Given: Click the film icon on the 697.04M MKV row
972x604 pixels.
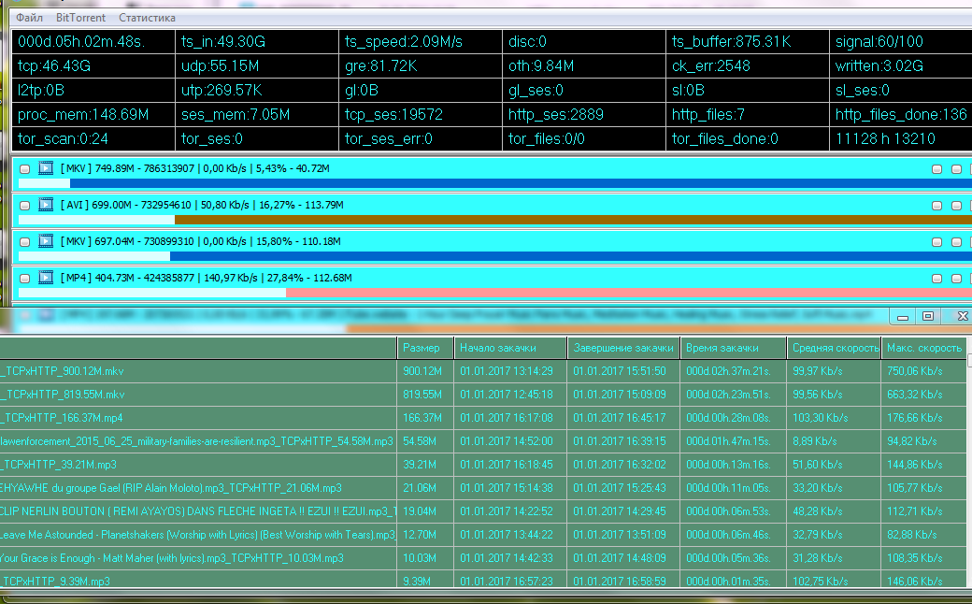Looking at the screenshot, I should pyautogui.click(x=46, y=241).
